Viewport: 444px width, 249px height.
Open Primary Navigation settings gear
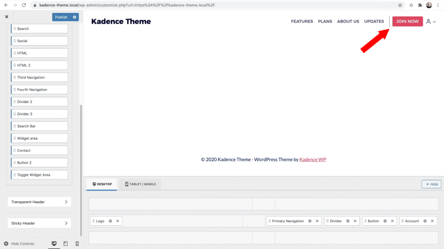310,221
